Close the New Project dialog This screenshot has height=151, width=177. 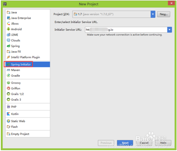[171, 3]
